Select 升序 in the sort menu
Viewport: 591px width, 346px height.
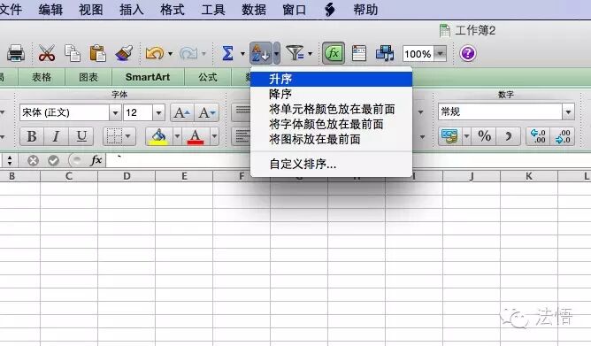[331, 79]
